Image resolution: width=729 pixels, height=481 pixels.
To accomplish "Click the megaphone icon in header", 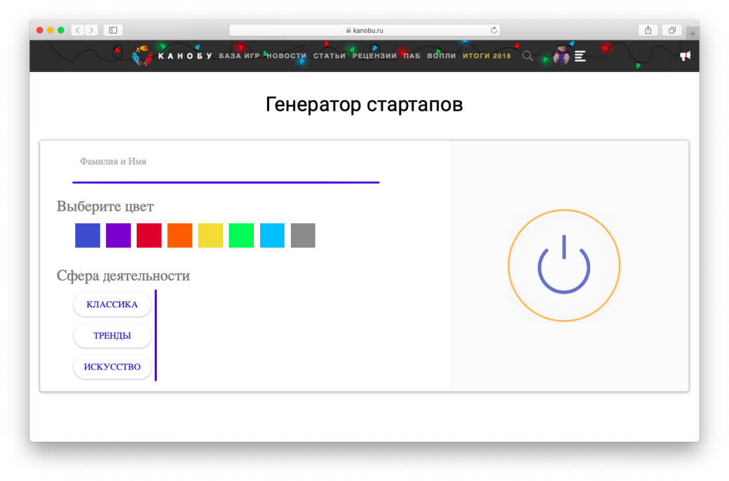I will [686, 56].
